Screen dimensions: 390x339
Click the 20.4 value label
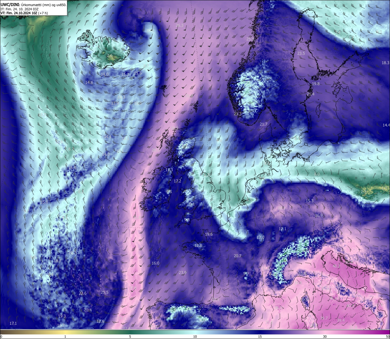(88, 310)
